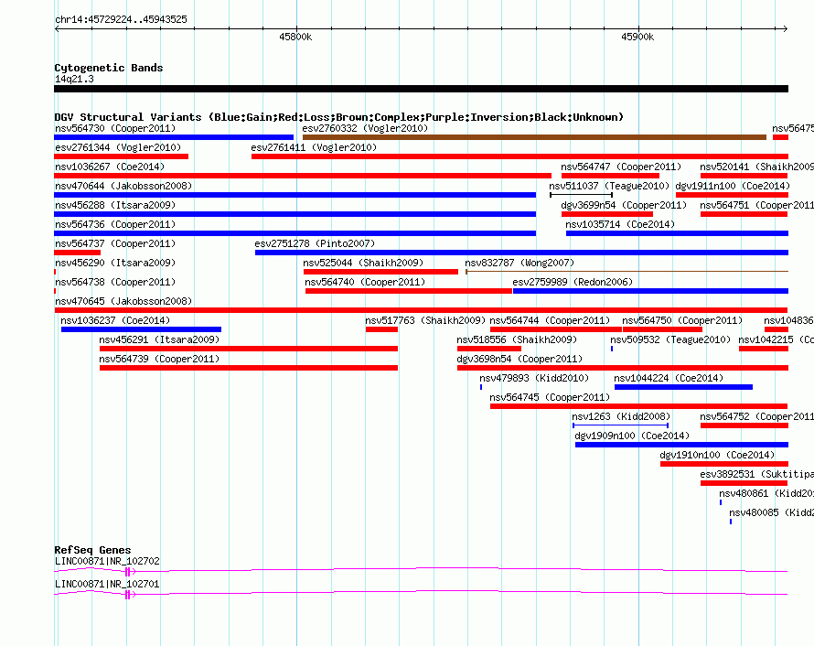This screenshot has height=646, width=814.
Task: Click the red nsv564740 loss bar
Action: pos(409,291)
